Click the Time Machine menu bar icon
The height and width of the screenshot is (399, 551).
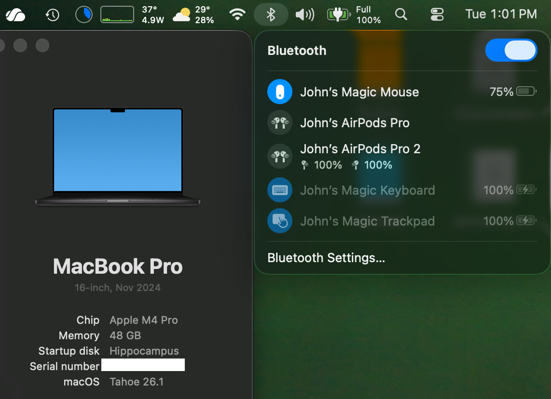pos(53,15)
